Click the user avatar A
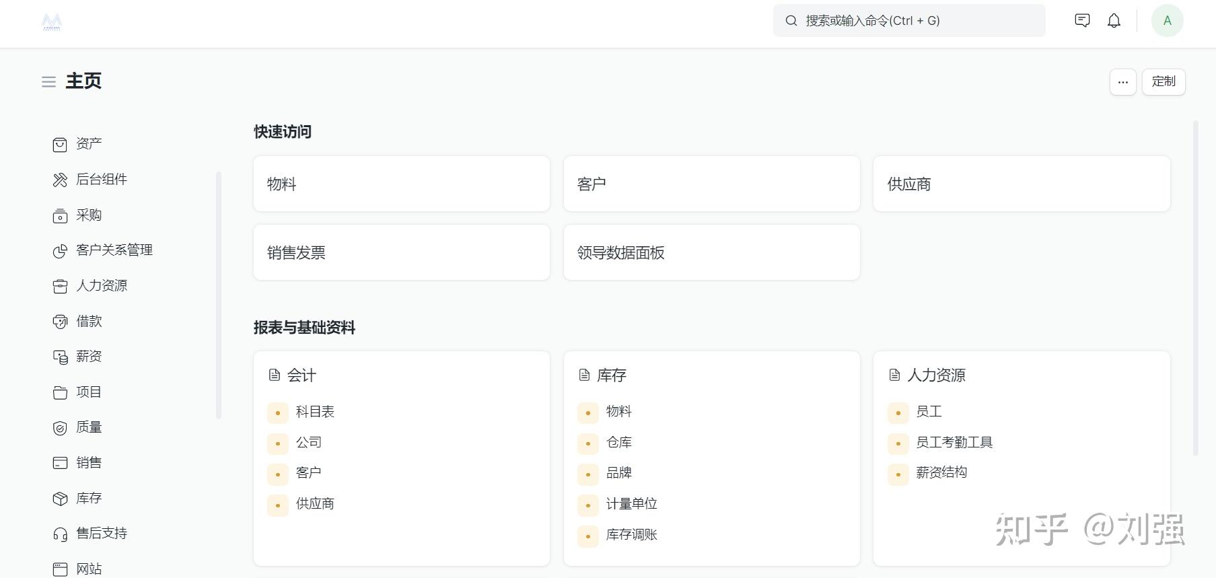 (1167, 21)
